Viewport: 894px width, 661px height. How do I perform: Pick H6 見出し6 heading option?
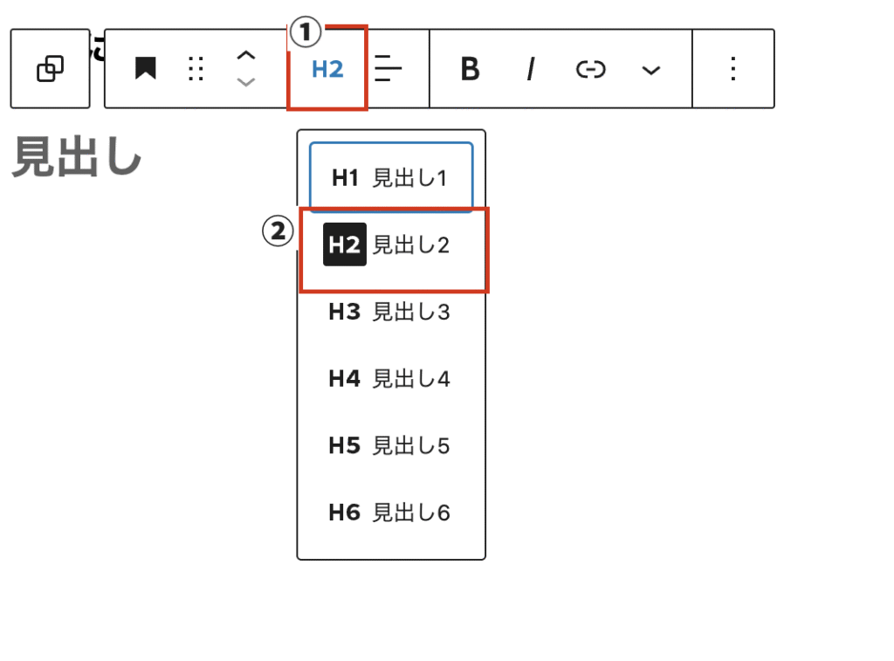390,513
